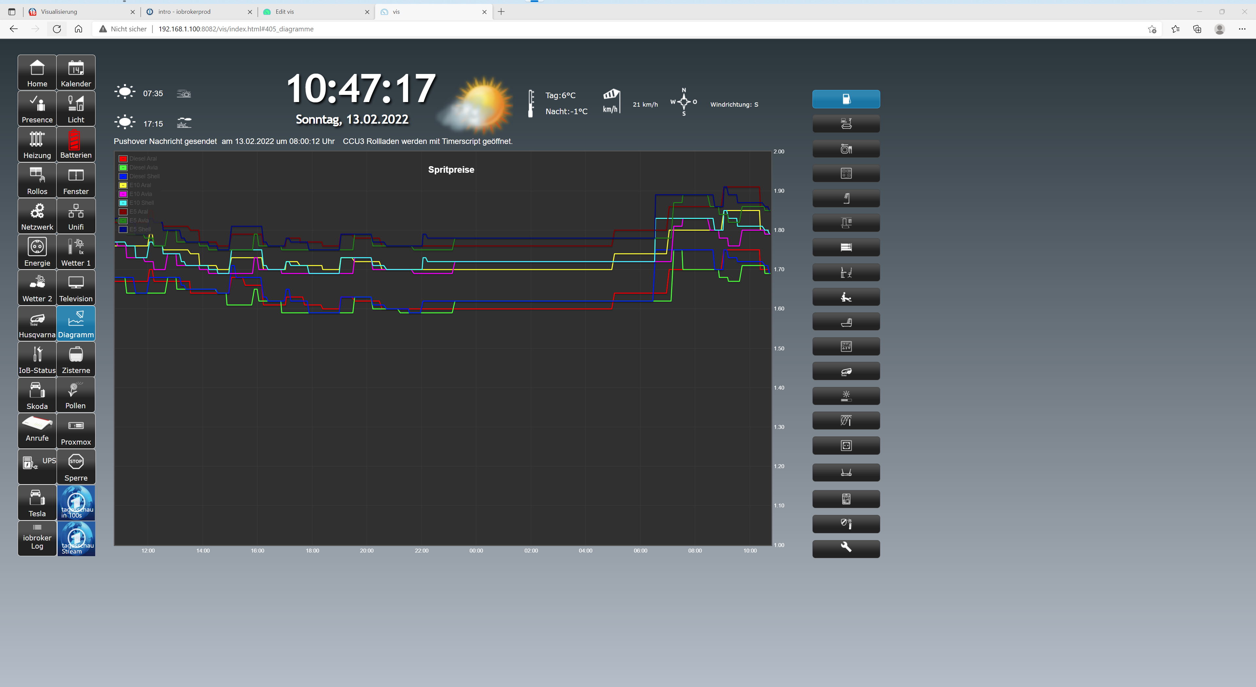
Task: Click the Kalender tile
Action: click(x=76, y=73)
